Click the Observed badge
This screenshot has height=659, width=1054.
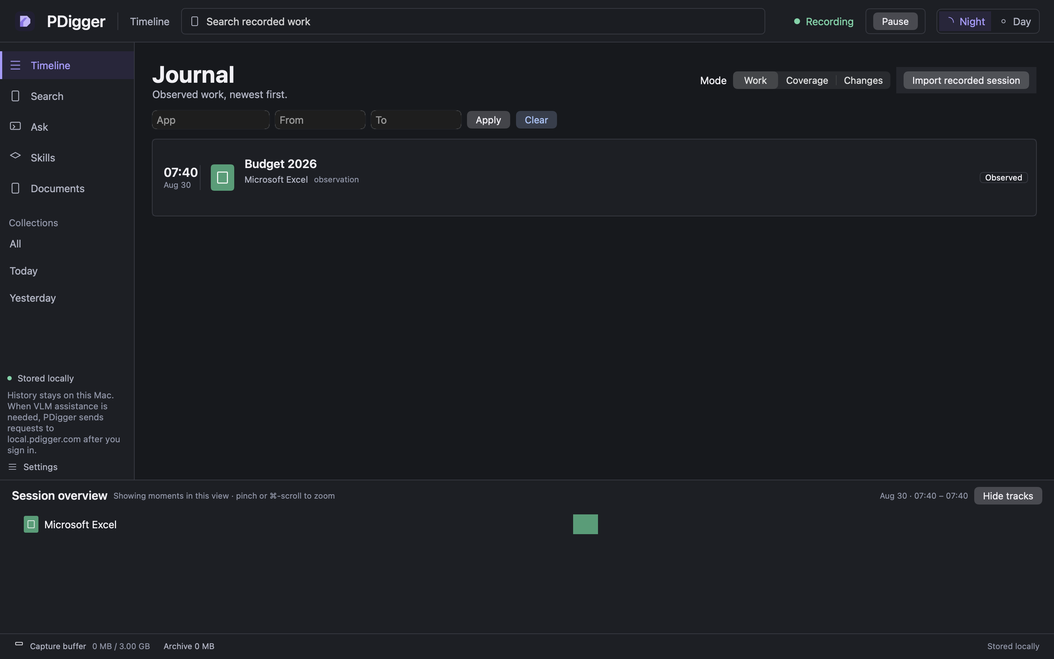[x=1003, y=178]
